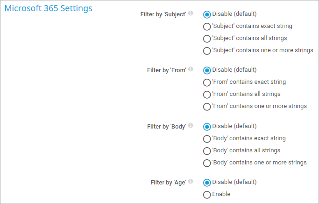Click info icon beside Filter by 'Body'
This screenshot has height=204, width=319.
(x=191, y=126)
